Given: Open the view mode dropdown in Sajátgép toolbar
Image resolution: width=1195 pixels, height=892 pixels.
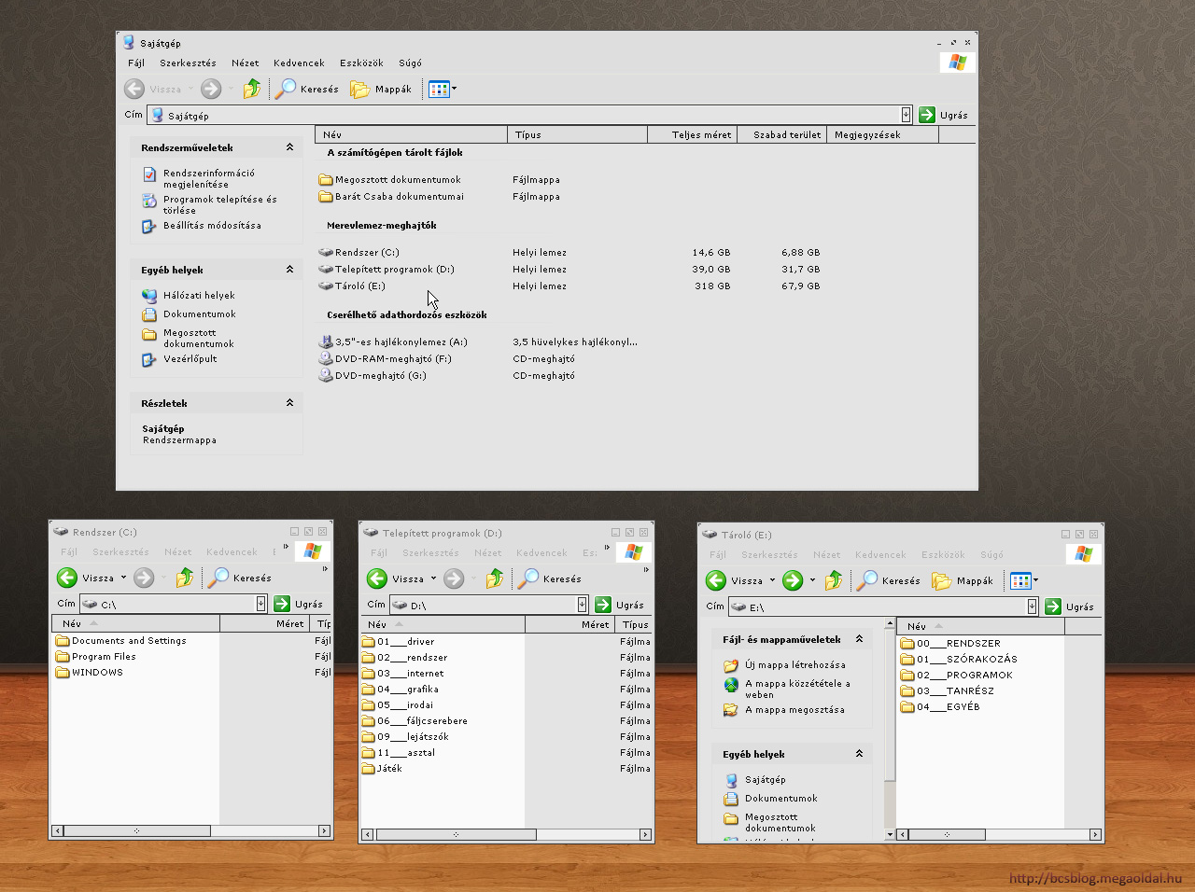Looking at the screenshot, I should click(x=455, y=89).
